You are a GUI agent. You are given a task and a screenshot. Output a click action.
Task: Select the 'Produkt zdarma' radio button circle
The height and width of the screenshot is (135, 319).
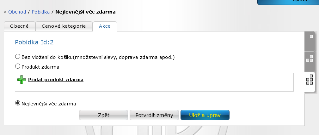click(x=18, y=66)
